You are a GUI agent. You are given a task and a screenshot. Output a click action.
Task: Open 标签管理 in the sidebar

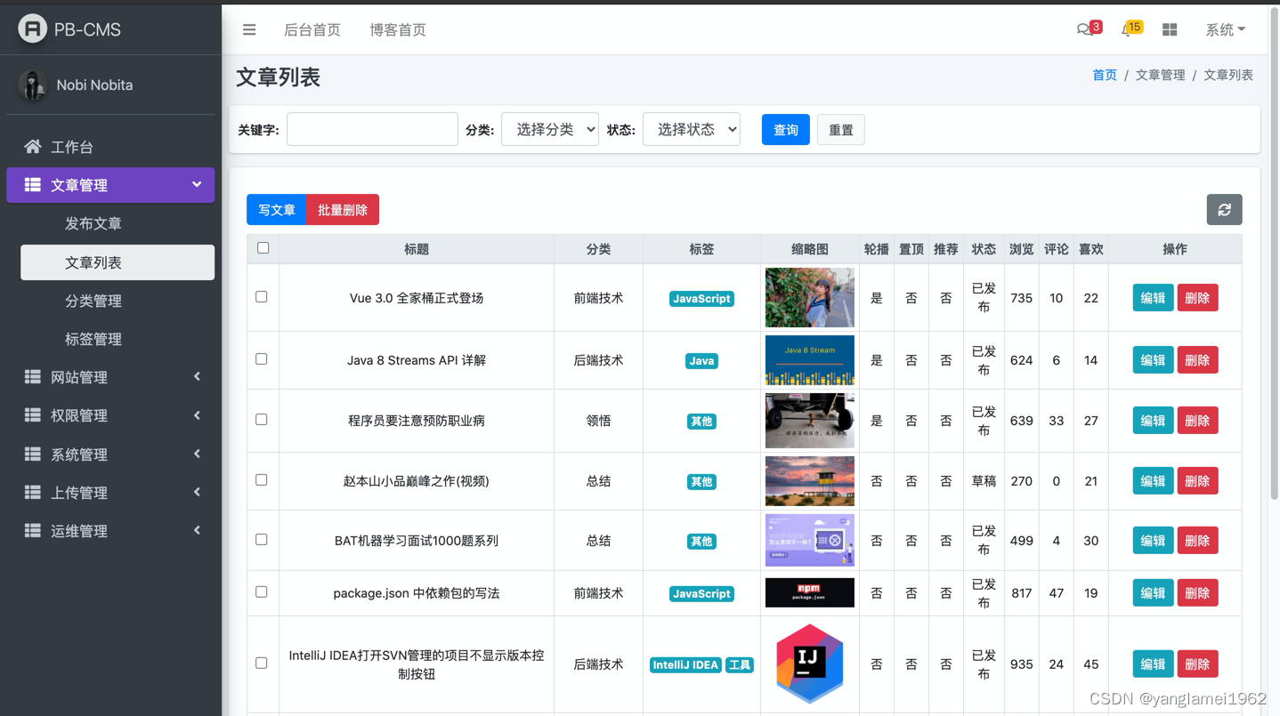click(x=117, y=339)
